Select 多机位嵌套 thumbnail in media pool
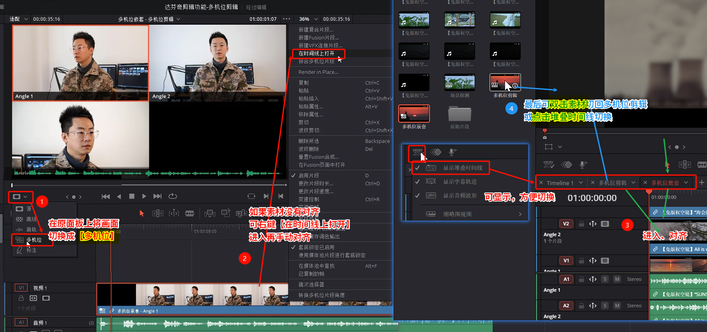 click(x=414, y=114)
